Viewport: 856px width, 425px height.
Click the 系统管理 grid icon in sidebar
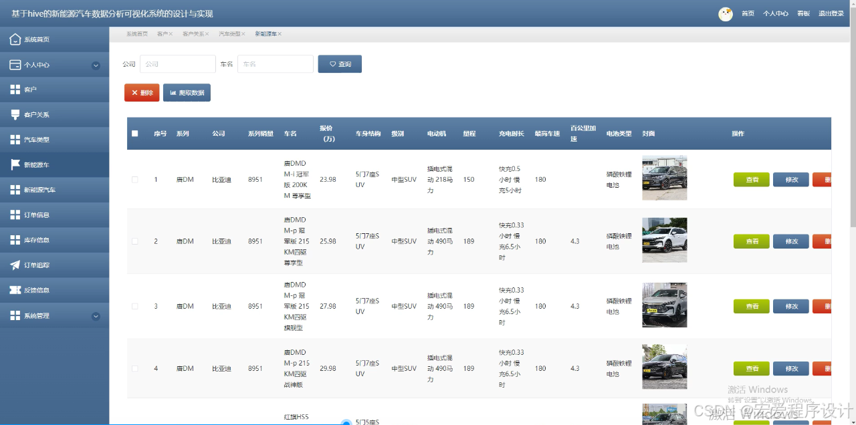point(15,315)
